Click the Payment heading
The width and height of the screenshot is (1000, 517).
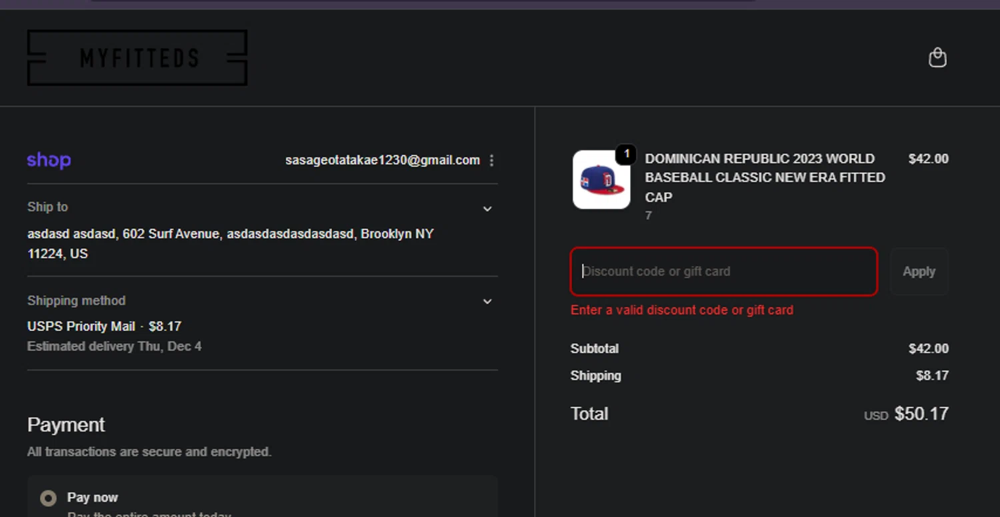click(66, 425)
